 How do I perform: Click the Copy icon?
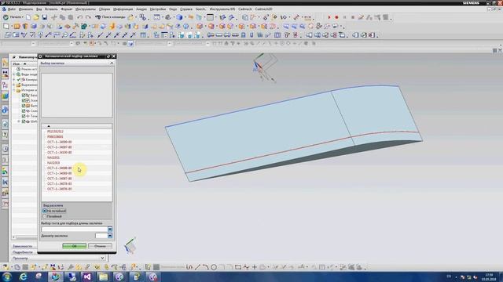point(62,17)
